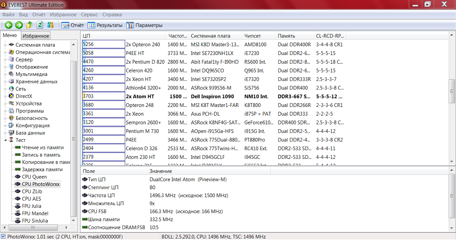Screen dimensions: 456x240
Task: Select the Безопасность shield icon
Action: click(11, 118)
